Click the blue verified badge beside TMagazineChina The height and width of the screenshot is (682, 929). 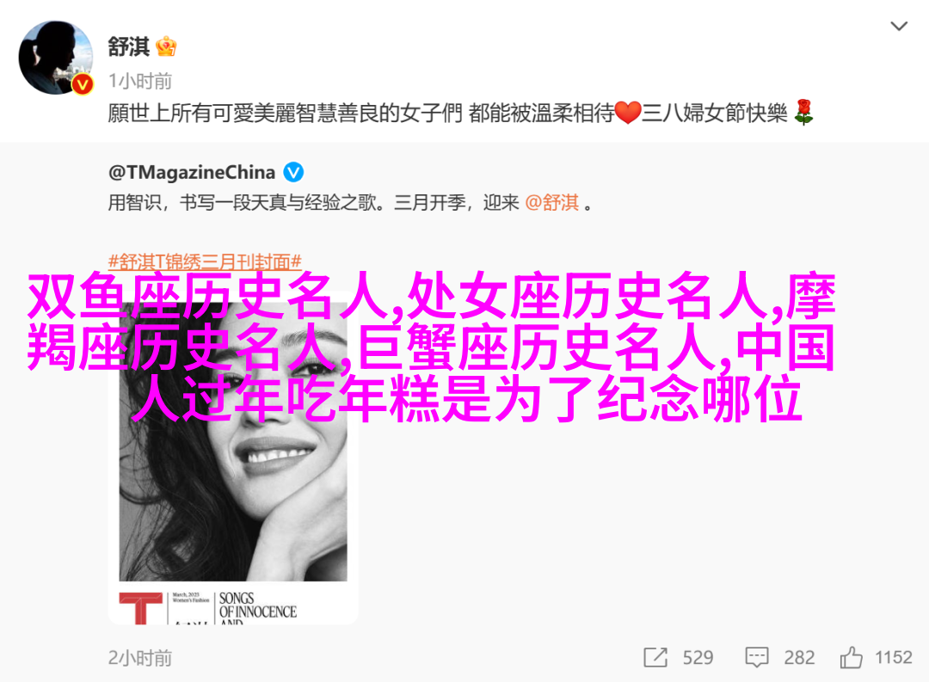pyautogui.click(x=293, y=172)
